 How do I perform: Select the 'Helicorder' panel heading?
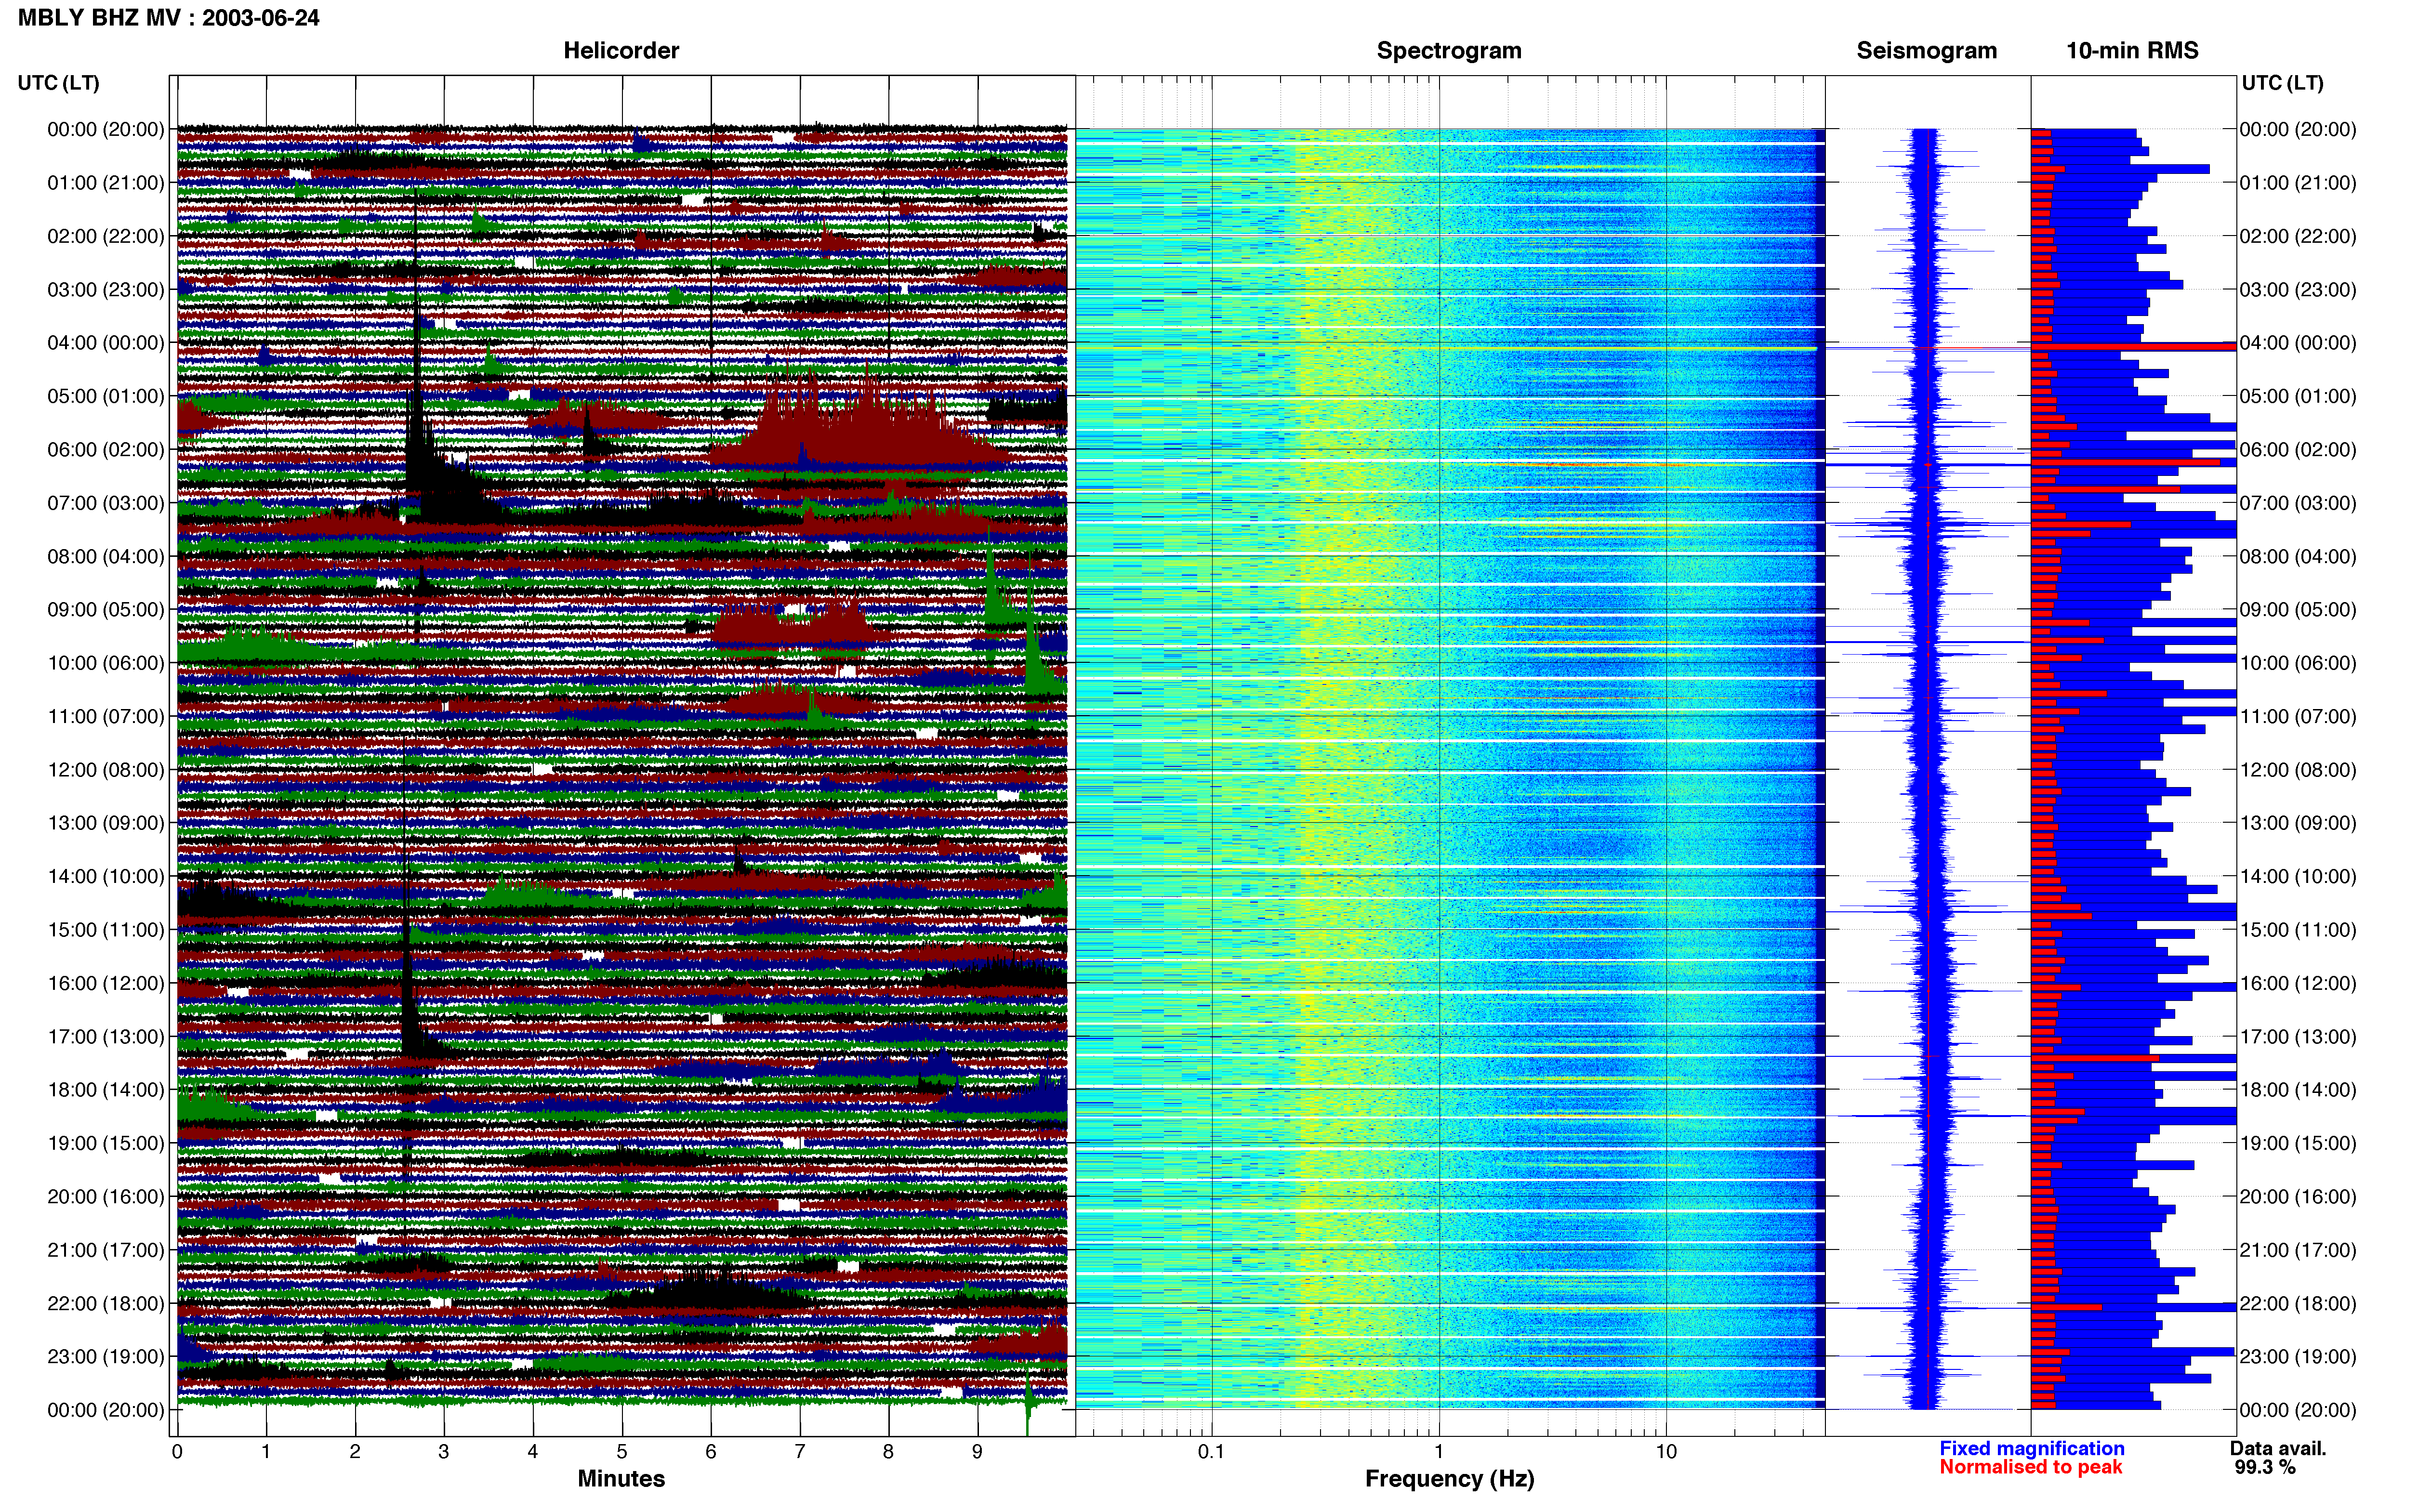pos(621,50)
